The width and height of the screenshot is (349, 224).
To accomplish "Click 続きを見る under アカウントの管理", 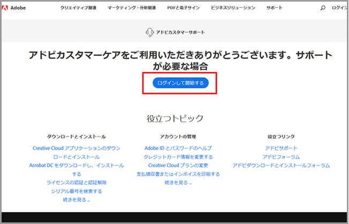I will [x=178, y=182].
